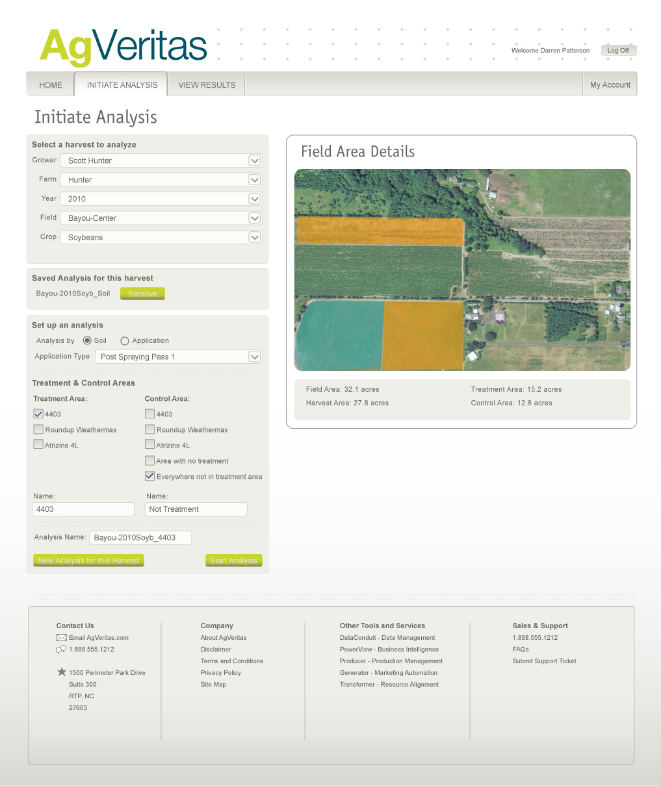Click the Start Analysis button
The height and width of the screenshot is (786, 661).
click(234, 561)
